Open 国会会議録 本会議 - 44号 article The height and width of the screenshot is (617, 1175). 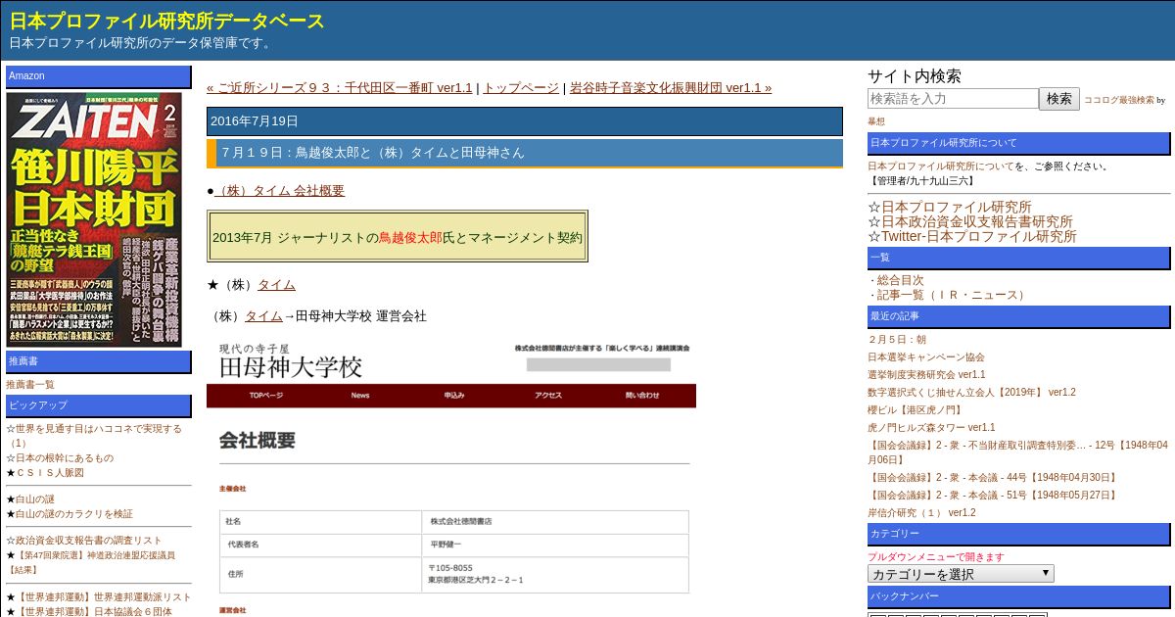coord(993,478)
